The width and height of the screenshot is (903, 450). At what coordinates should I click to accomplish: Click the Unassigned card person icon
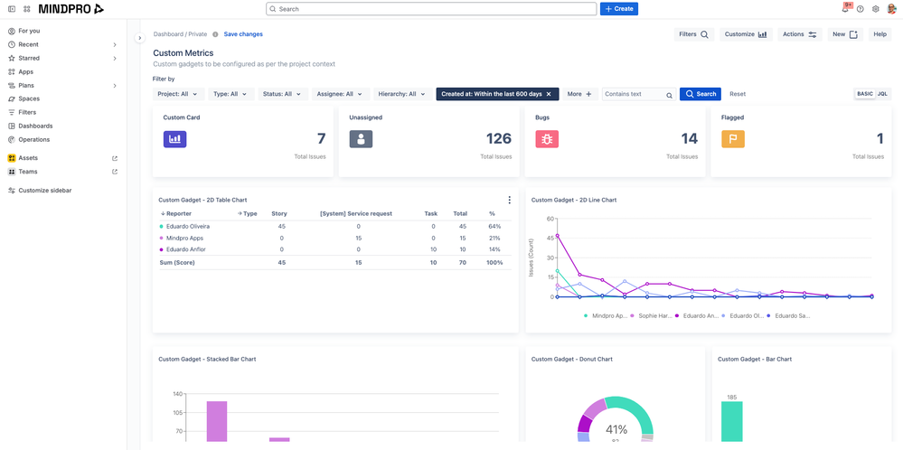[x=361, y=139]
